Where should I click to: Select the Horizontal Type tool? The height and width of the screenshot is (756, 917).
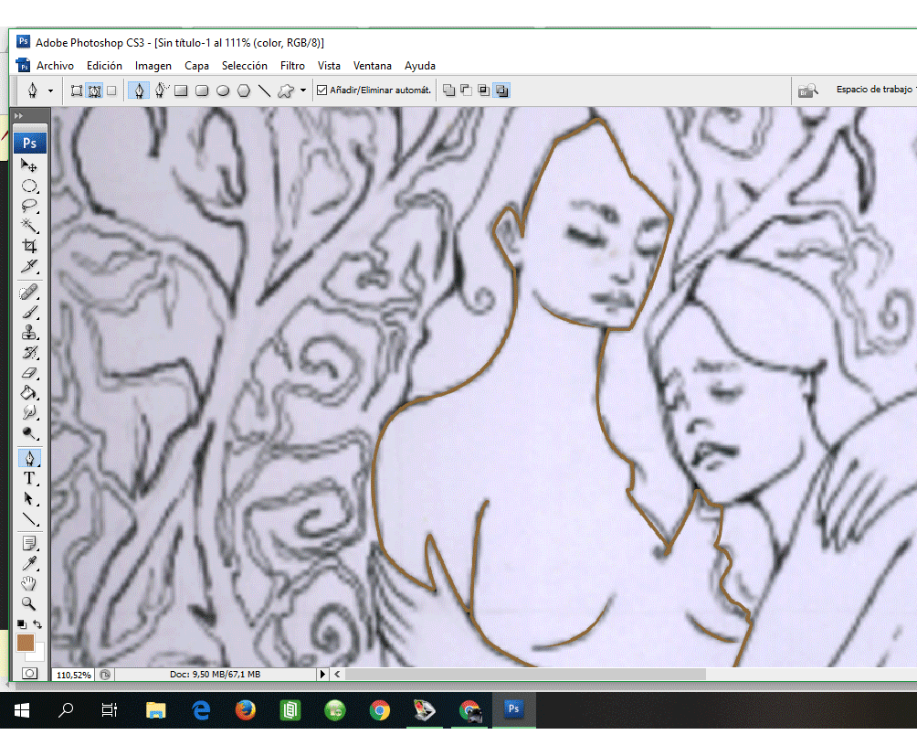click(29, 478)
